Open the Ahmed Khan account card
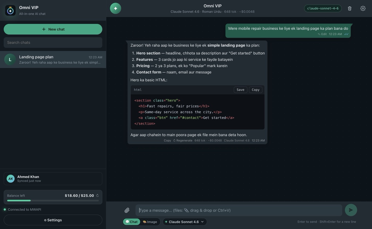The height and width of the screenshot is (229, 372). tap(53, 179)
